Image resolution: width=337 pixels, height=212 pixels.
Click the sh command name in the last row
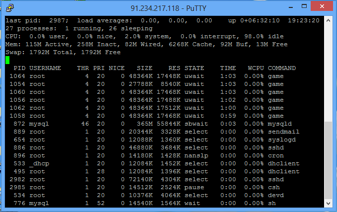[x=272, y=203]
